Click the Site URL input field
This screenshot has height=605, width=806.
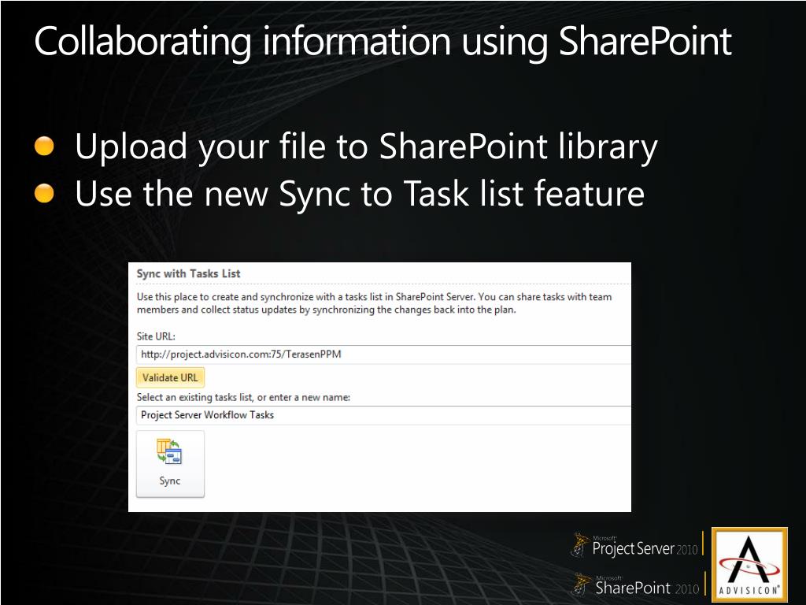click(x=383, y=354)
